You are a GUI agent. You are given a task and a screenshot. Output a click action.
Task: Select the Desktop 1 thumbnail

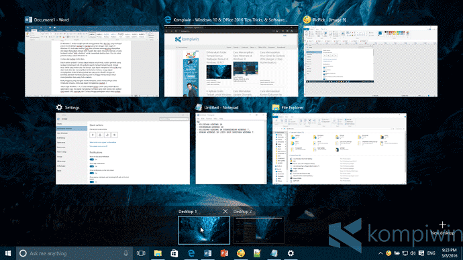(204, 231)
